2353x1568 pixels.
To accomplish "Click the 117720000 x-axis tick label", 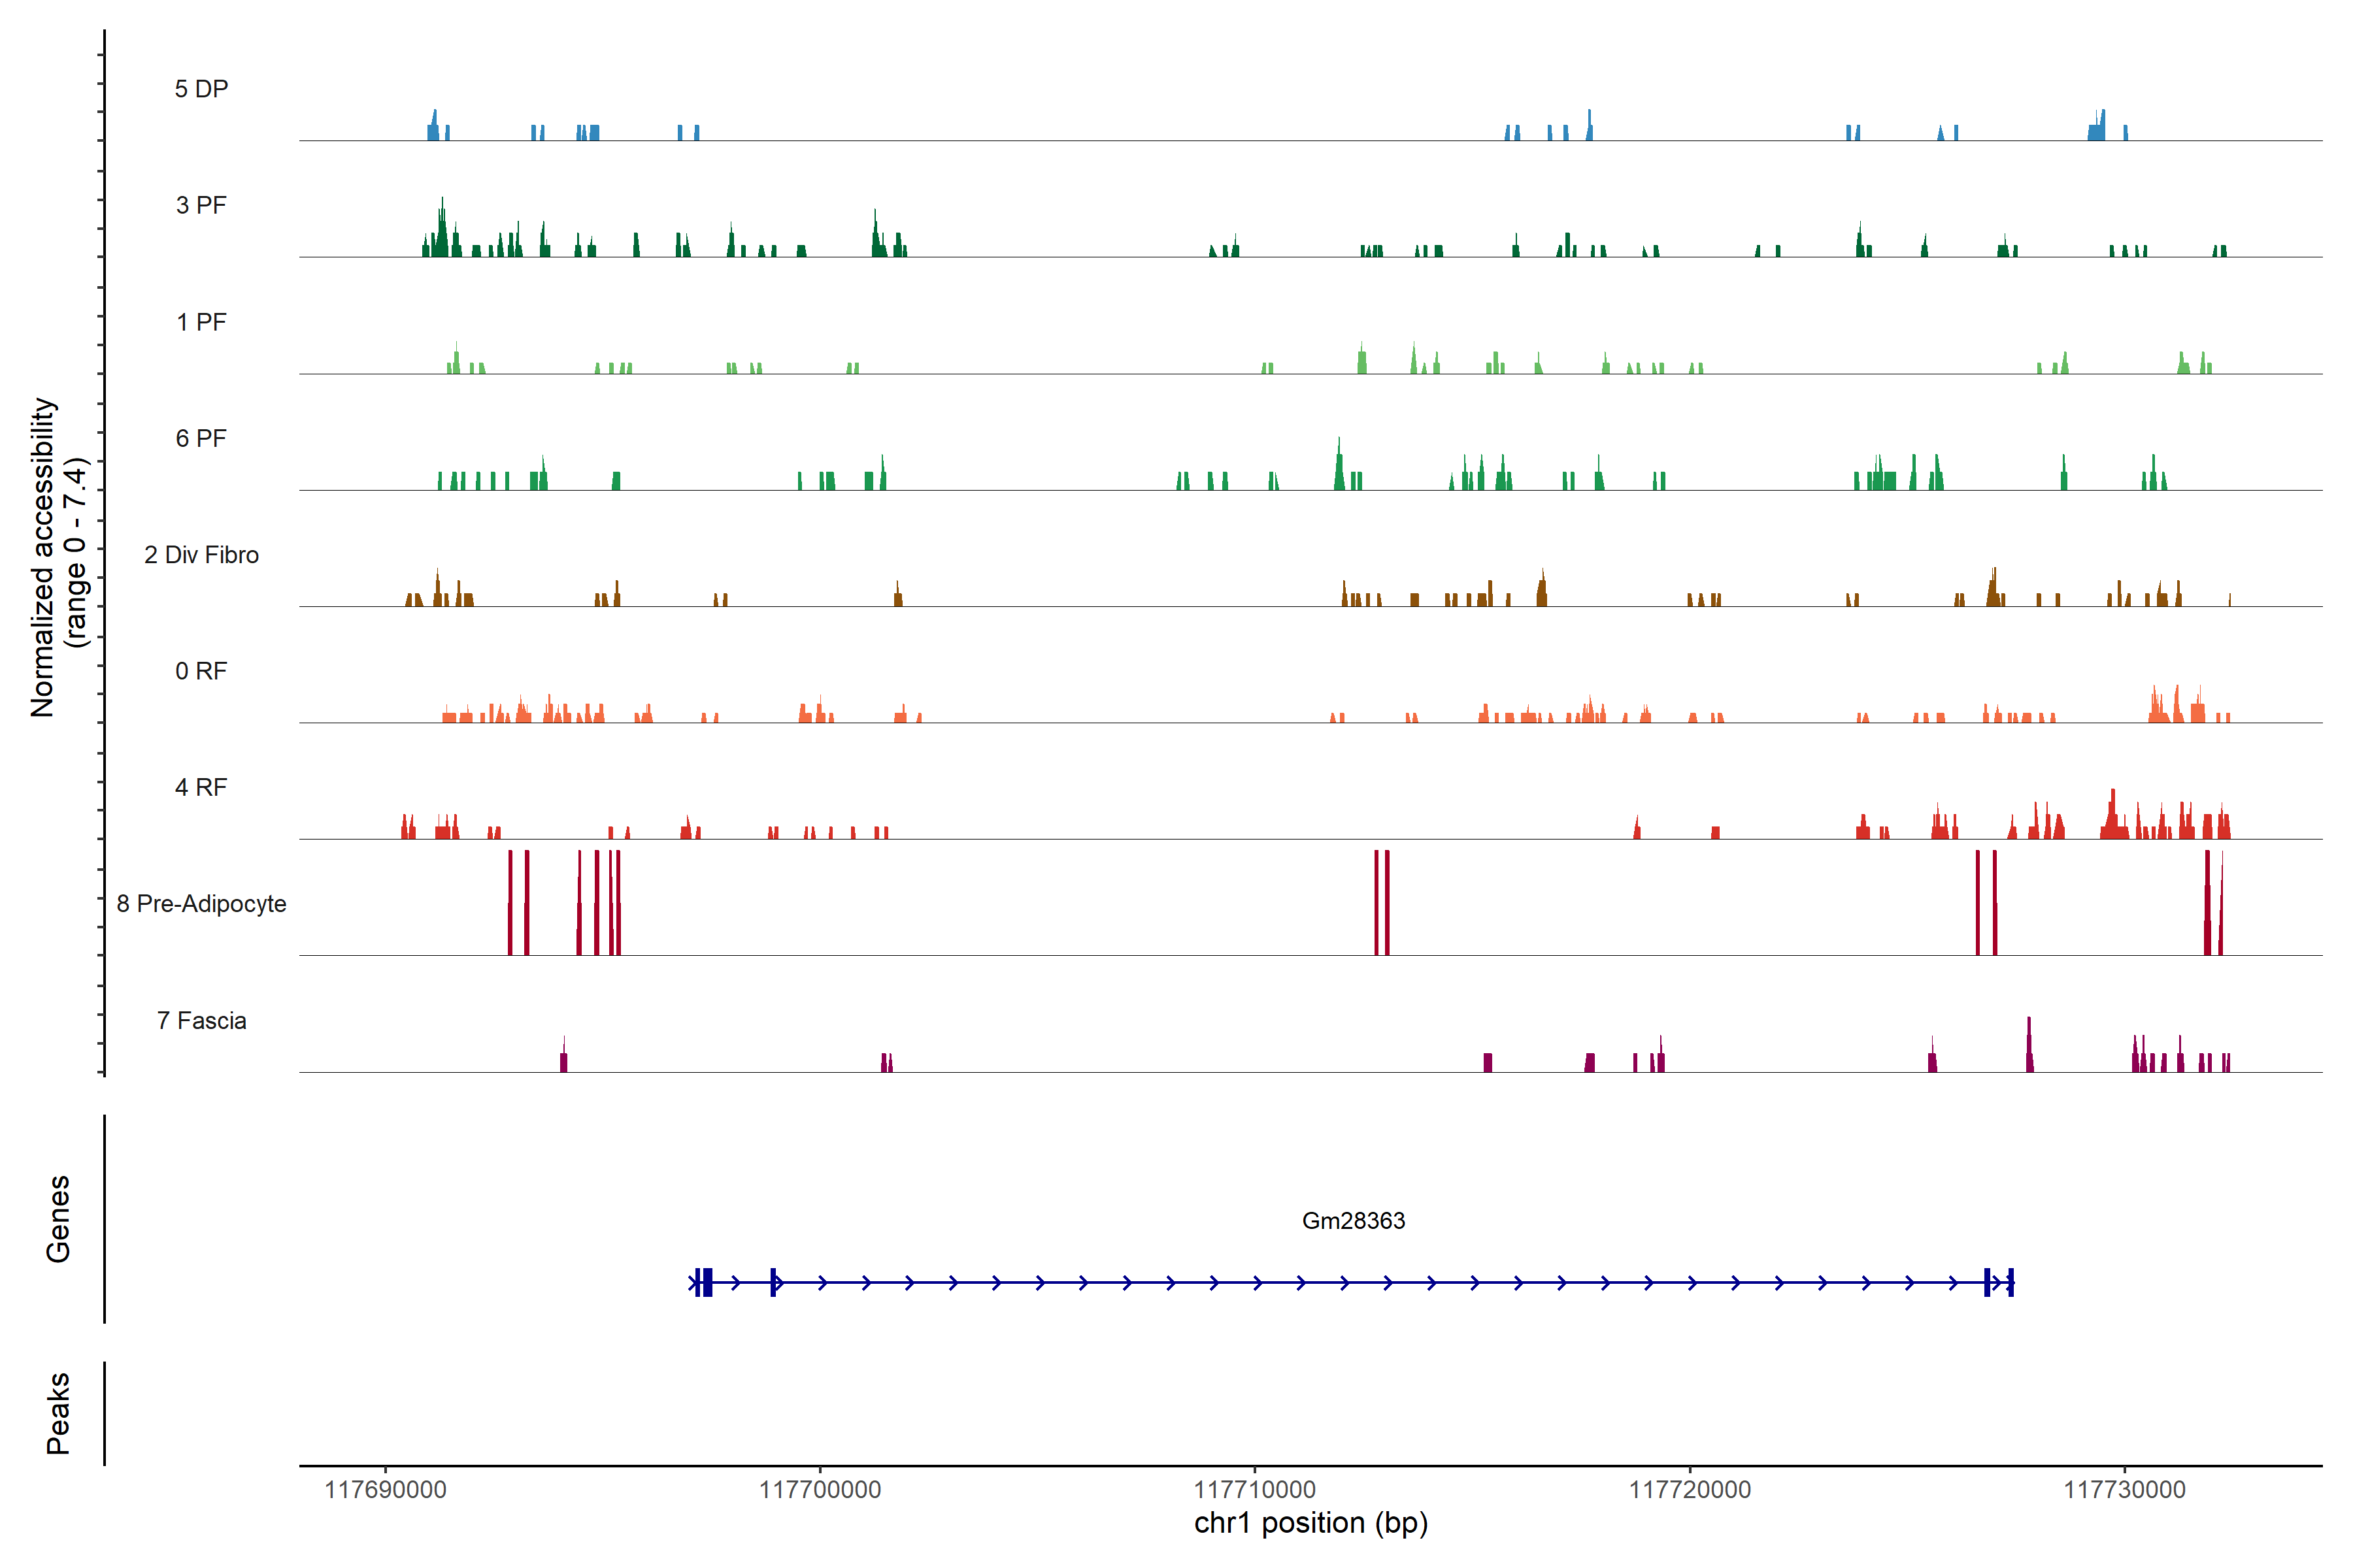I will click(1690, 1489).
